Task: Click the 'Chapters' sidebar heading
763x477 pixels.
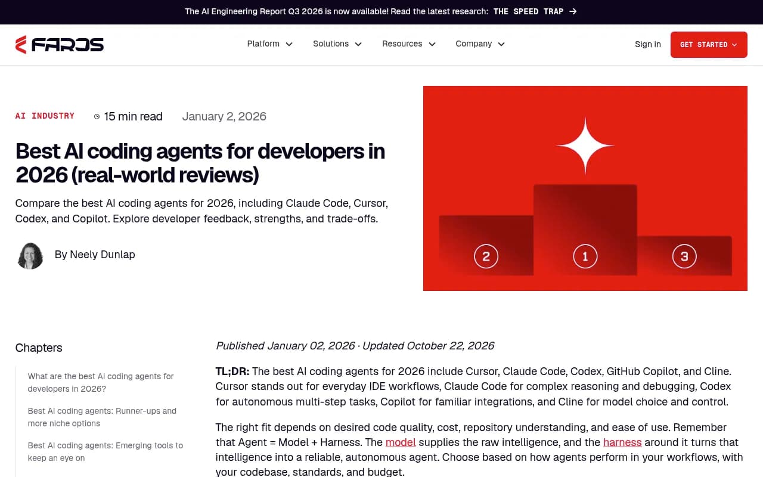Action: pyautogui.click(x=39, y=348)
